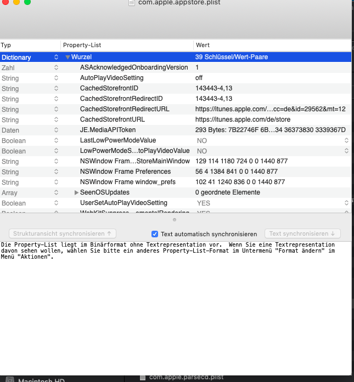Click the split-view divider handle dot
354x382 pixels.
(175, 220)
